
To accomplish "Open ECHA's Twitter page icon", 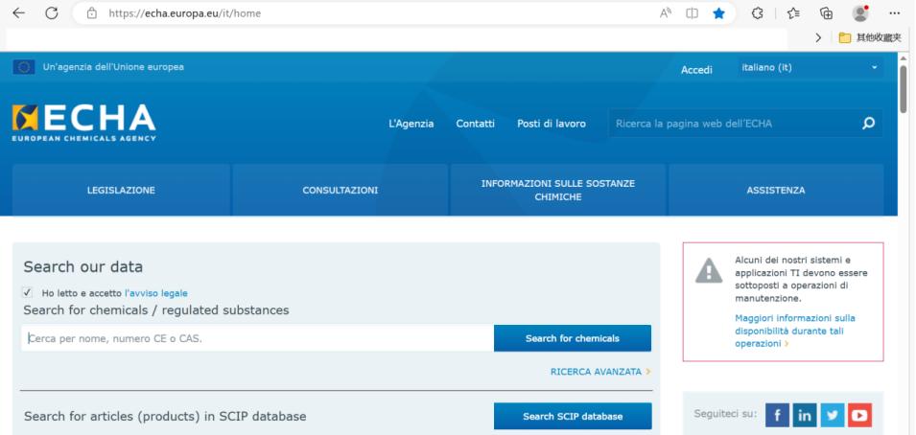I will 833,415.
